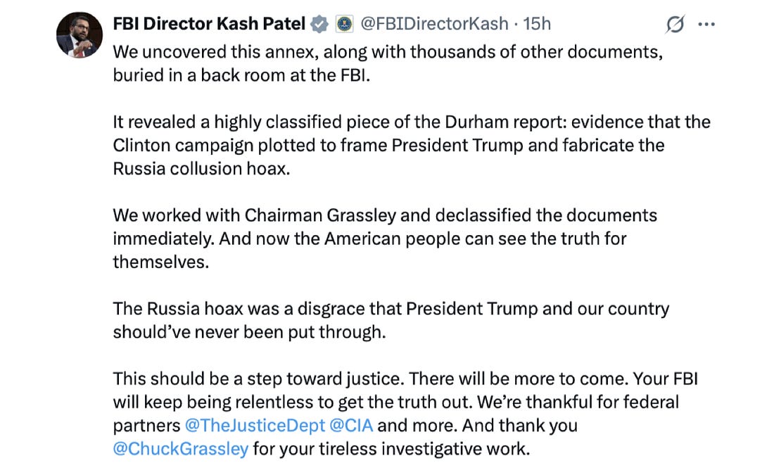
Task: Open the three-dot more options menu
Action: point(706,25)
